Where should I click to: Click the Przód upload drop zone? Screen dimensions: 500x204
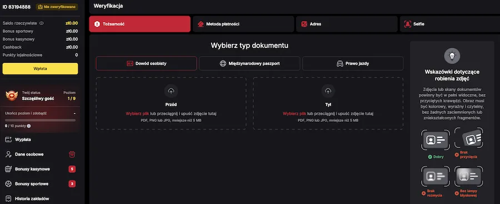pos(171,103)
